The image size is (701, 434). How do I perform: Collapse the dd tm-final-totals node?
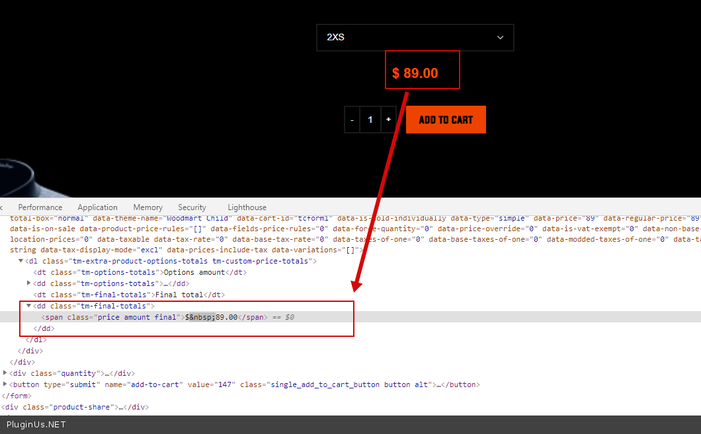coord(28,306)
